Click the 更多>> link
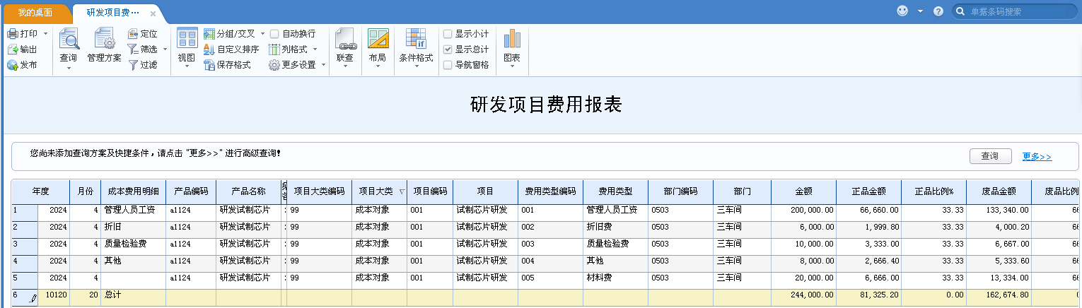1082x308 pixels. tap(1037, 157)
